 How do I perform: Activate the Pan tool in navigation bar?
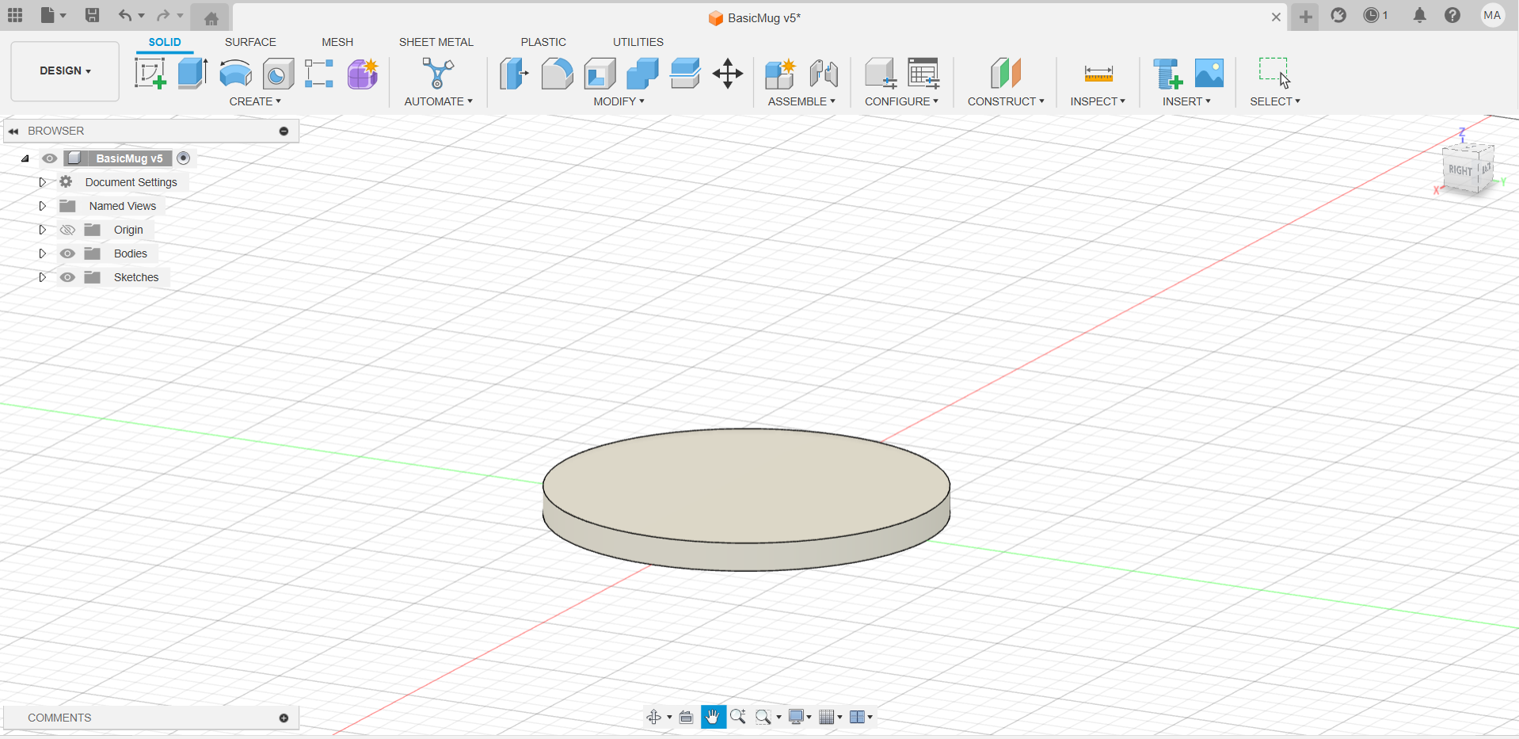(x=712, y=716)
